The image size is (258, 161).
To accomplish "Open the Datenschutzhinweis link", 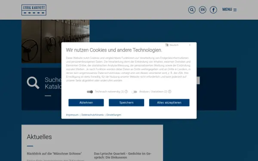I will pos(92,115).
